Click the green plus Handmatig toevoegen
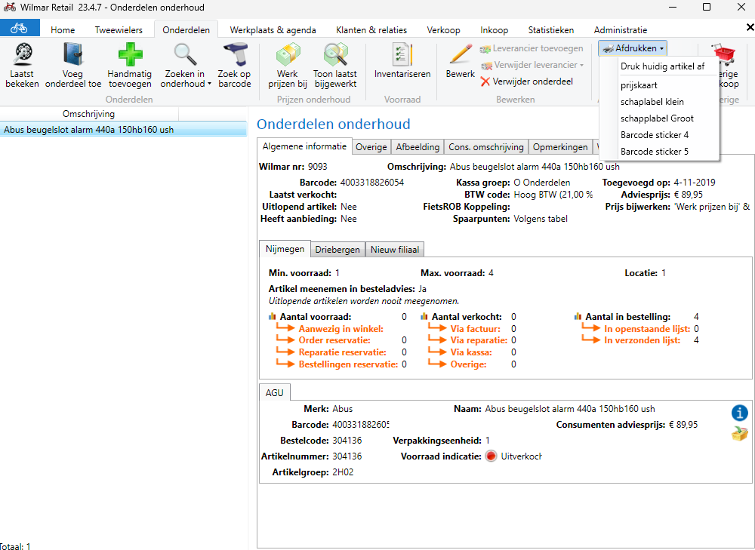 (x=129, y=55)
